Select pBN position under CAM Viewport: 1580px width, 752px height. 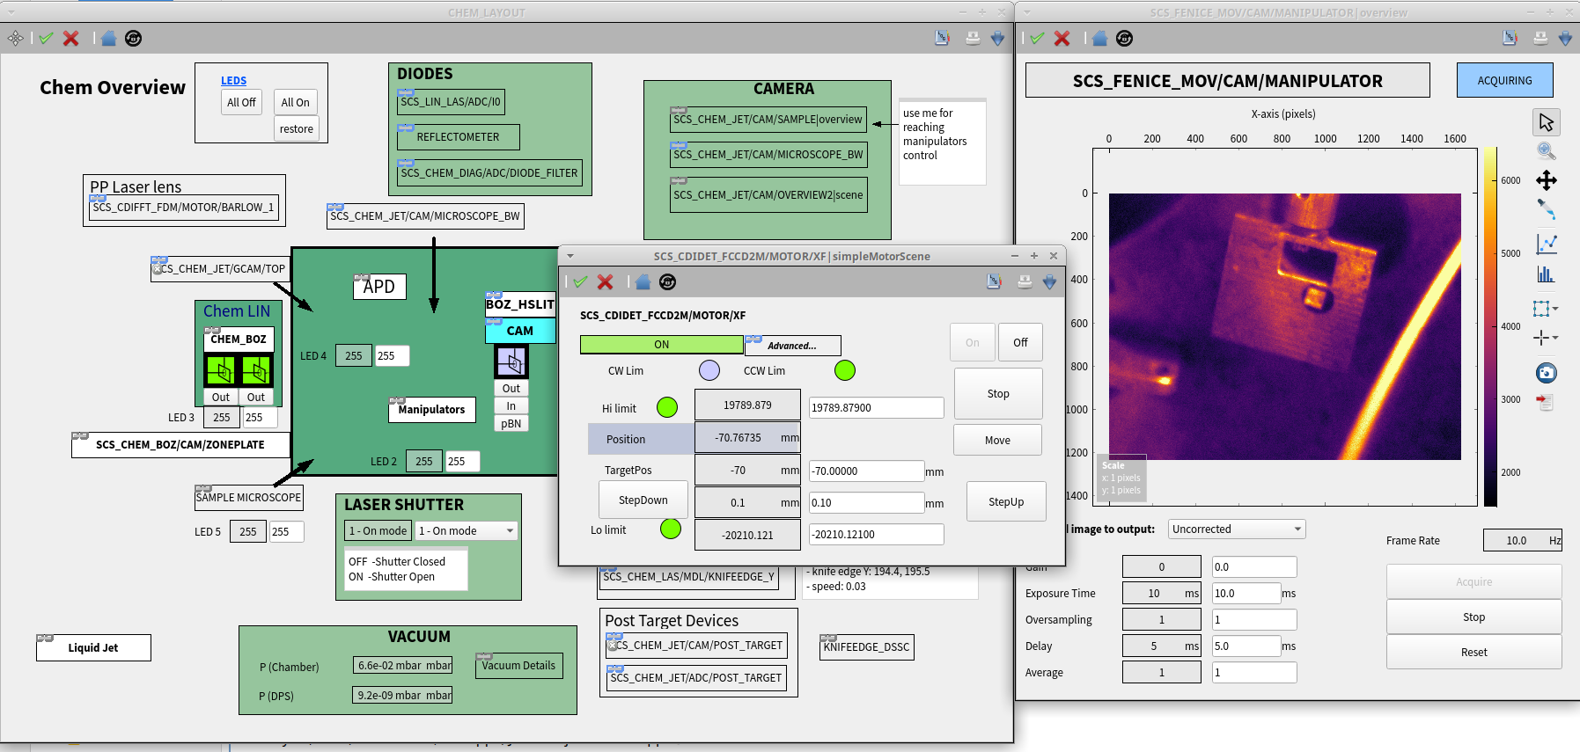click(511, 423)
